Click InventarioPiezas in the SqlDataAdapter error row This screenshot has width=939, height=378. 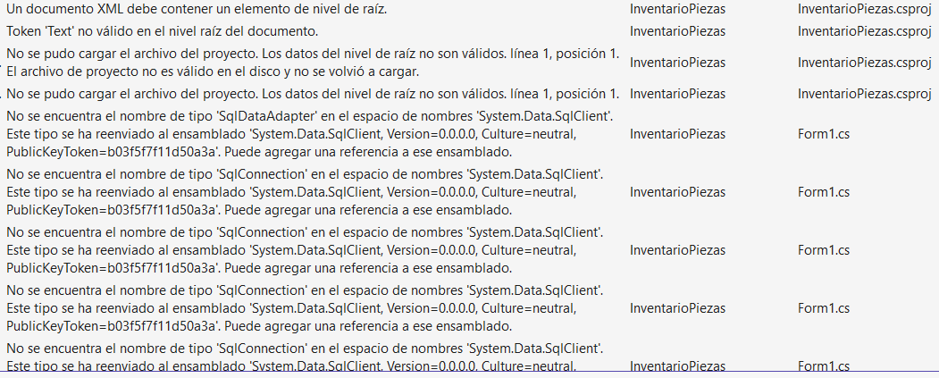[677, 134]
